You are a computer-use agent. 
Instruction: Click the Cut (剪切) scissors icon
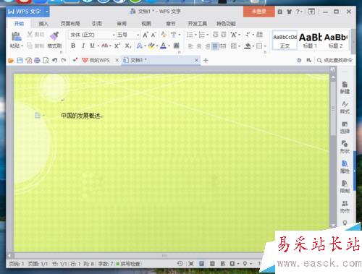coord(30,34)
